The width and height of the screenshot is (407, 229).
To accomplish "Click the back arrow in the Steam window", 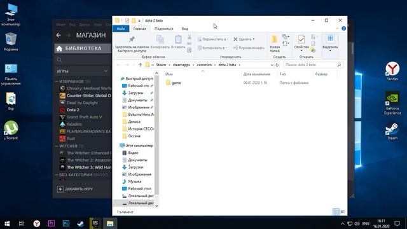I will 59,35.
